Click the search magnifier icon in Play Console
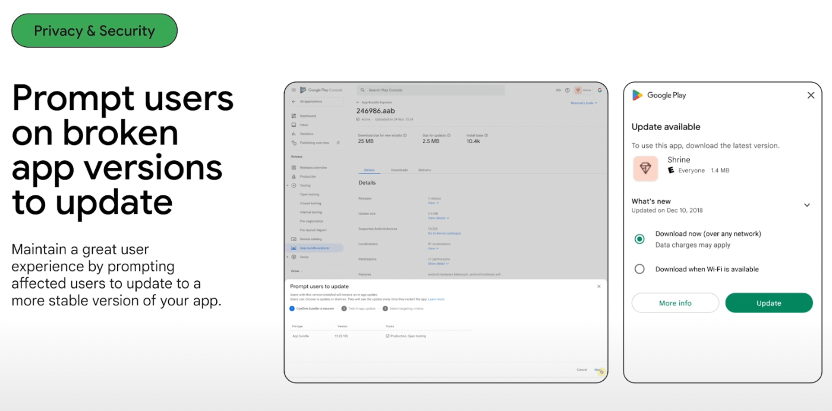Viewport: 832px width, 411px height. pos(362,90)
